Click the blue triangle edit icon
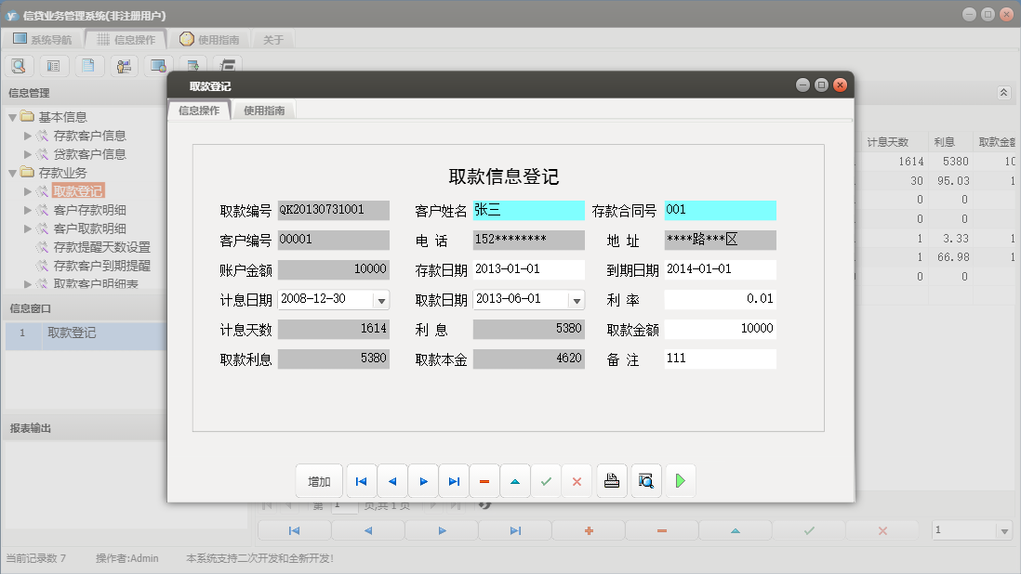The image size is (1021, 574). (515, 480)
